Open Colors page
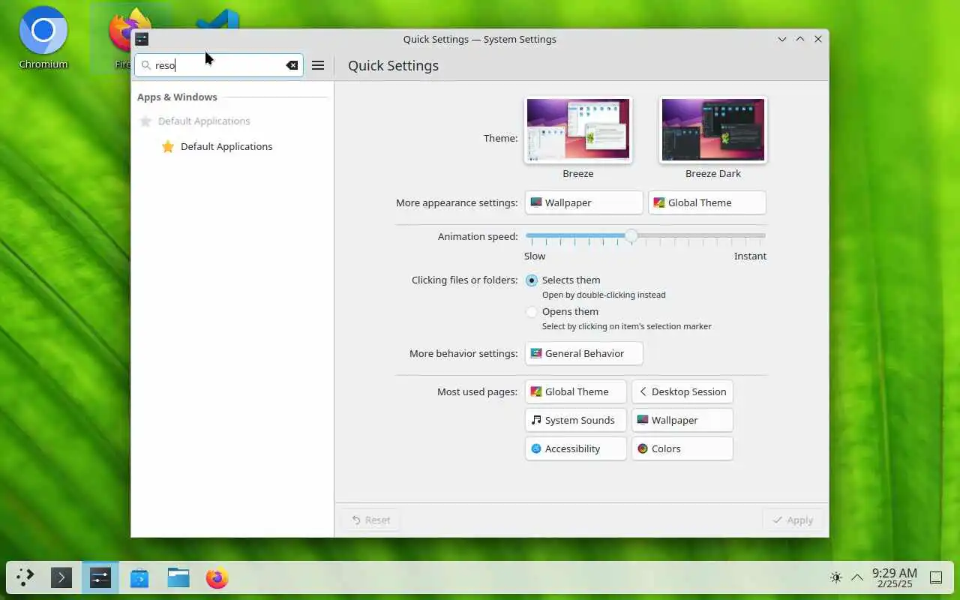The width and height of the screenshot is (960, 600). (x=682, y=448)
